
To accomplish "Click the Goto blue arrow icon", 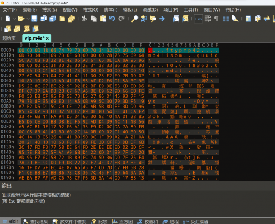I will point(162,19).
